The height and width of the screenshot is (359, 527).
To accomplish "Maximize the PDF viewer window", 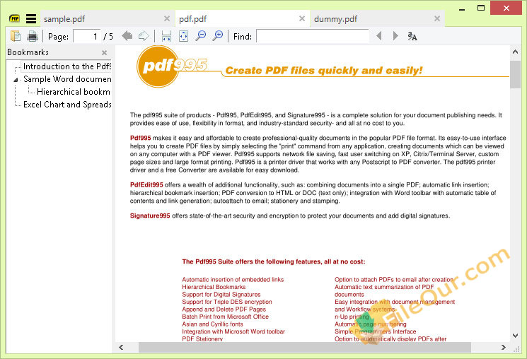I will click(481, 8).
